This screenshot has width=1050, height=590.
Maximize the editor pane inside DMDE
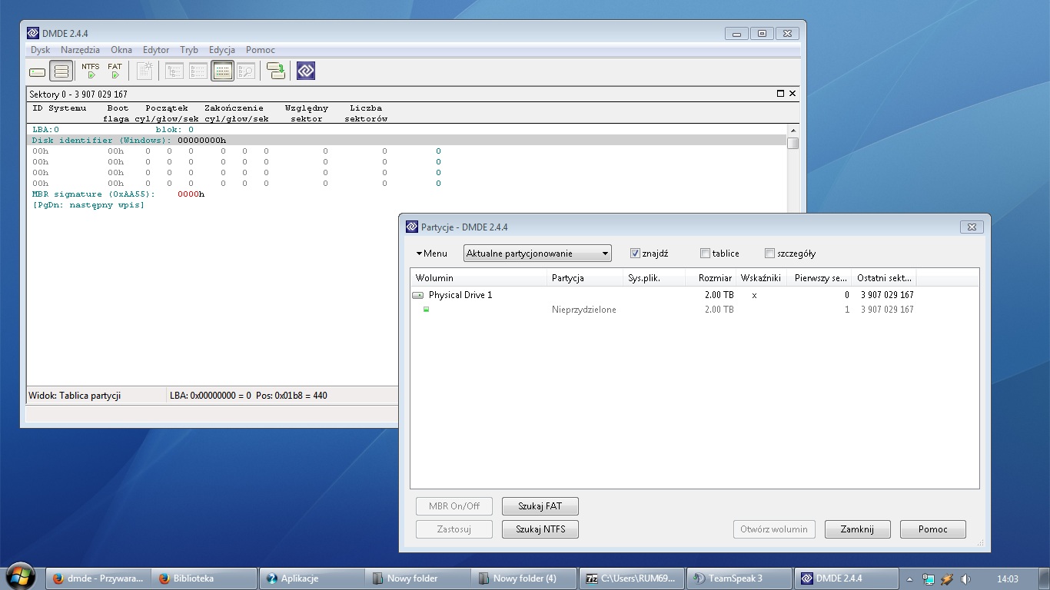780,94
